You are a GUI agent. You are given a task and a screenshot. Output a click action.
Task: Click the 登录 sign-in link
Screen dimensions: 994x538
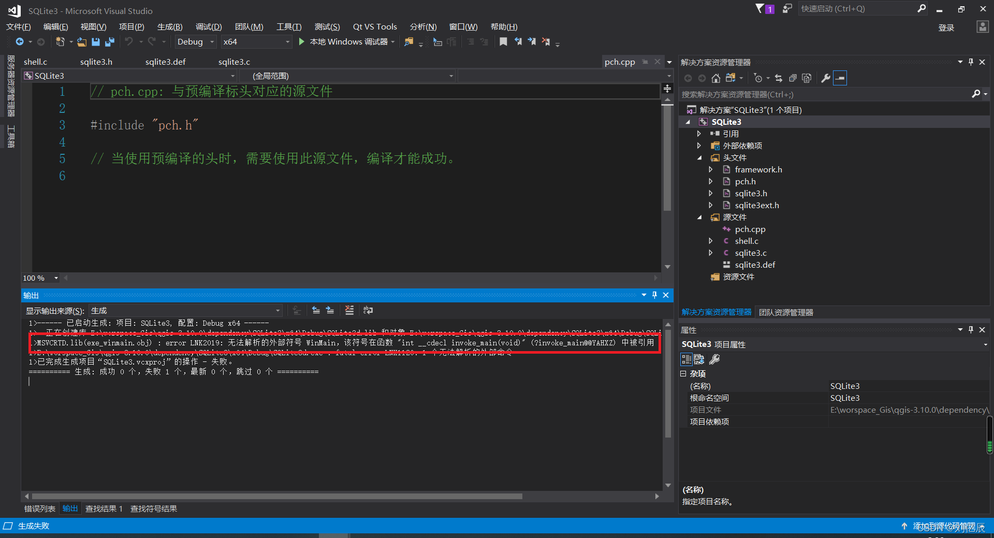(946, 27)
